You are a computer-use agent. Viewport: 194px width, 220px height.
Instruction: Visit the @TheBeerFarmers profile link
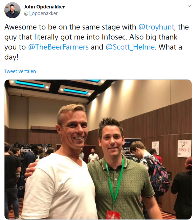[58, 47]
